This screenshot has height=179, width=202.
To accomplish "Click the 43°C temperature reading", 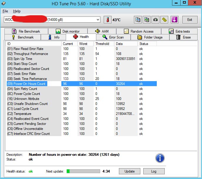I will click(x=117, y=20).
